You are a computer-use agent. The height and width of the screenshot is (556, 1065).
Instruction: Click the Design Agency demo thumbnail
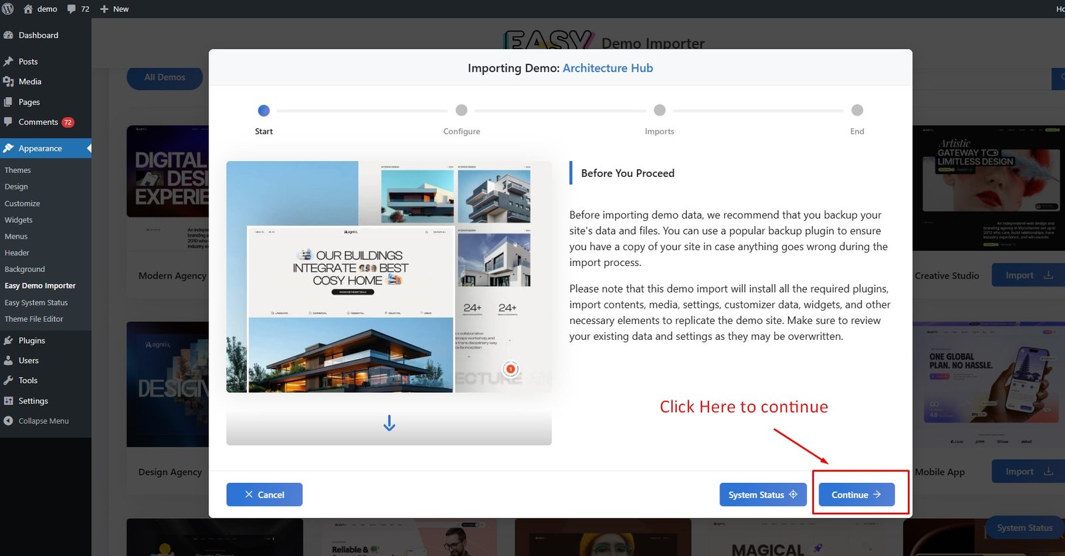click(168, 384)
